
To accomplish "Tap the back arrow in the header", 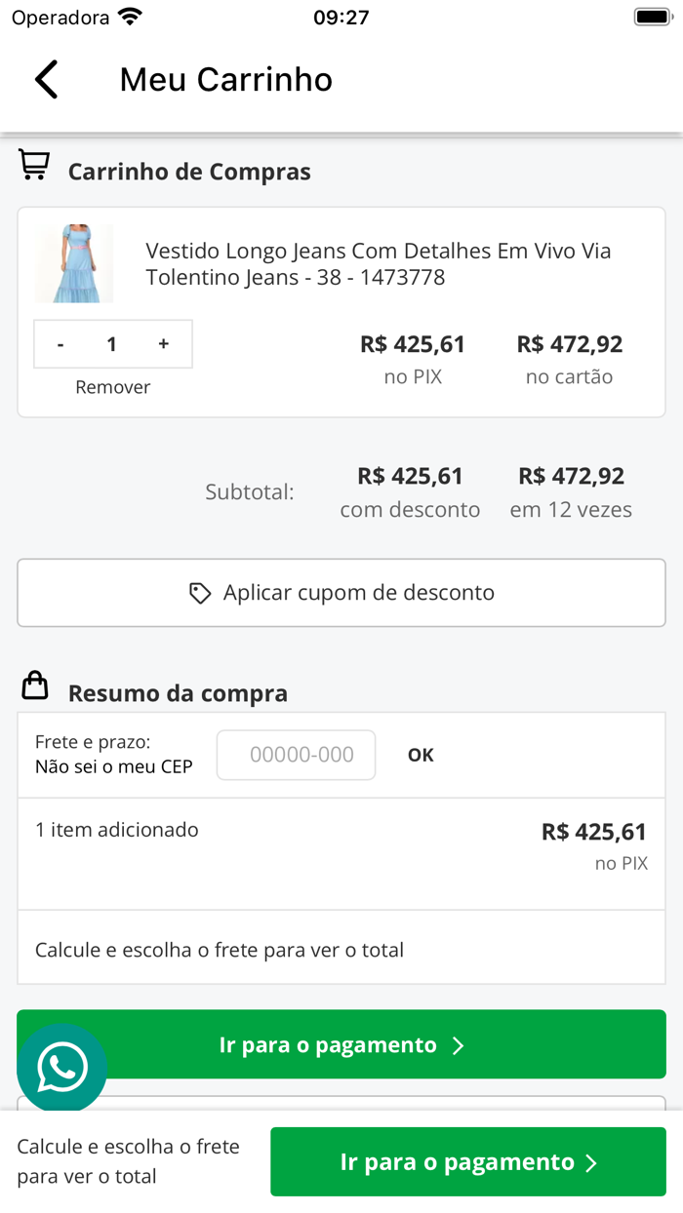I will [x=45, y=79].
